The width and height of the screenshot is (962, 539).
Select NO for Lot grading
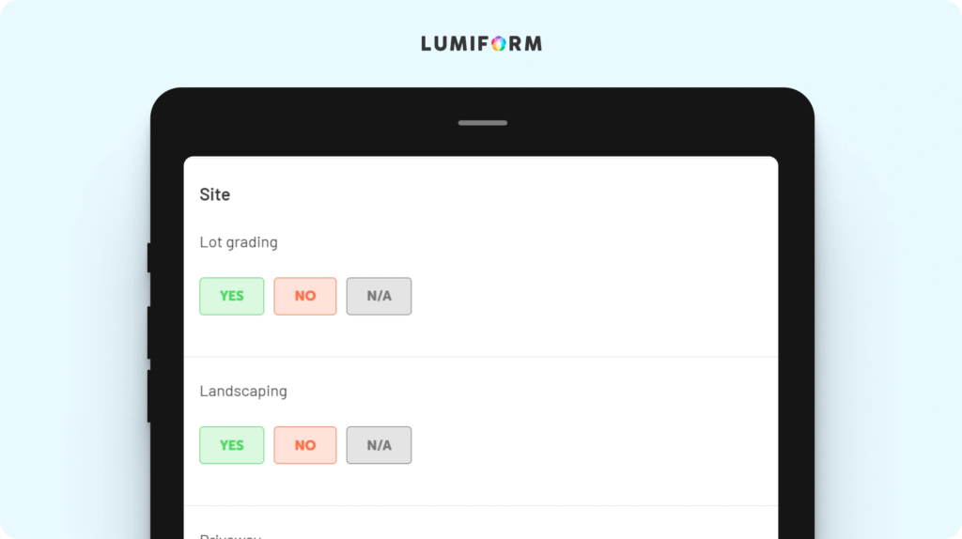tap(305, 296)
